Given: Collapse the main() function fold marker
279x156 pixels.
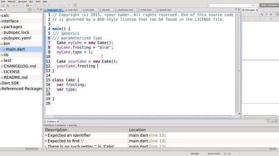Looking at the screenshot, I should 51,29.
